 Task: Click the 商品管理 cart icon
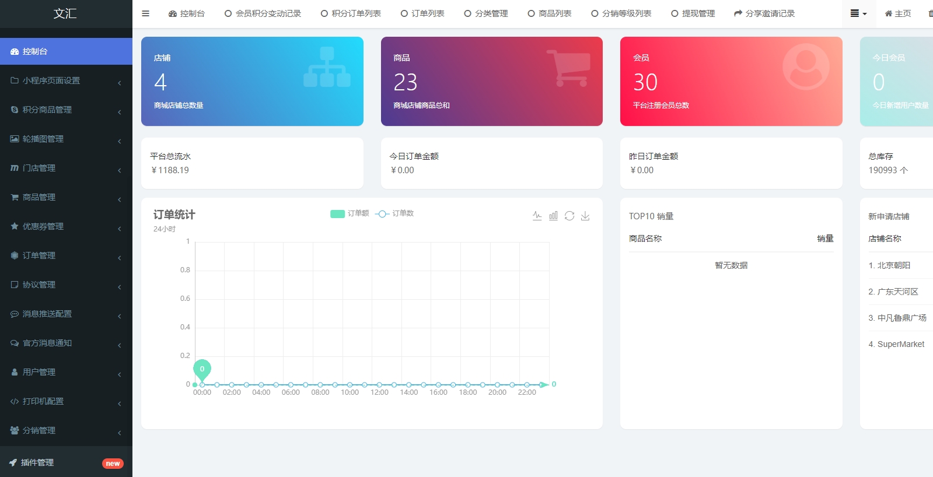tap(15, 197)
